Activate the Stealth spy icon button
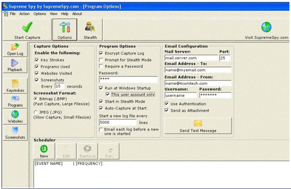Screen dimensions: 291x189 click(x=90, y=30)
